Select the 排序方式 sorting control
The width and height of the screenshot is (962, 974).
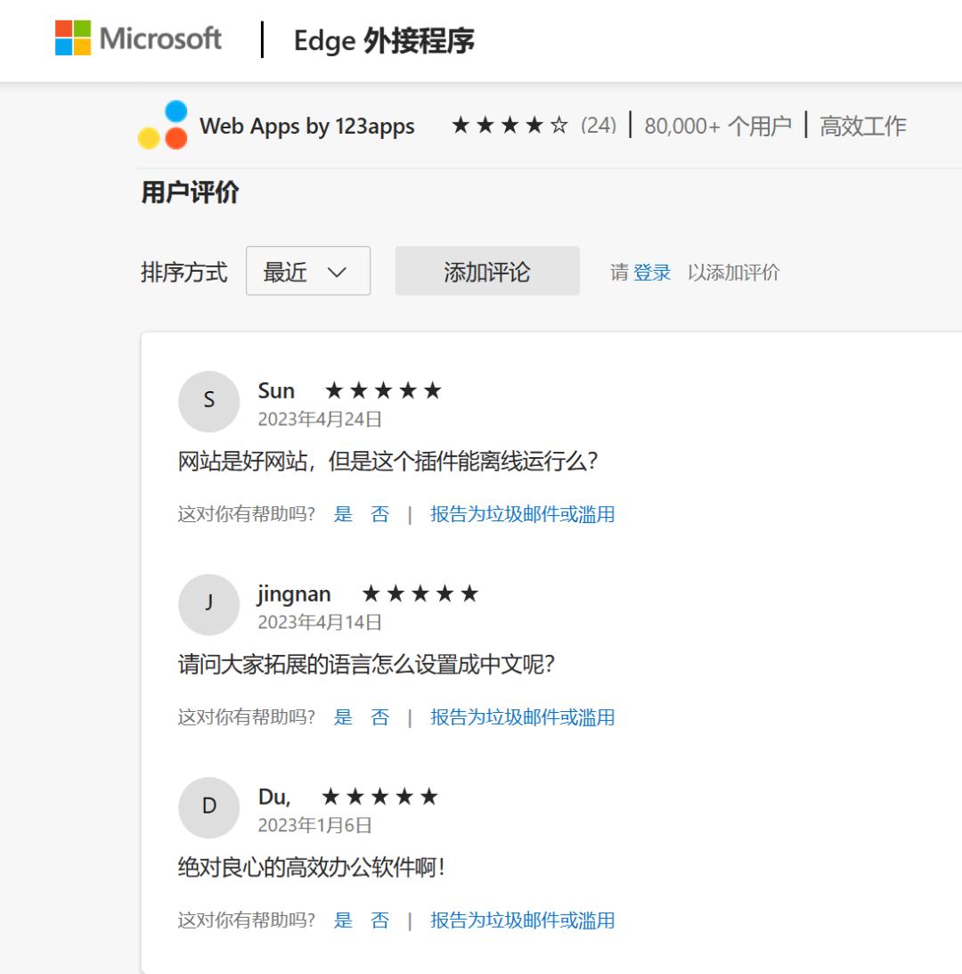pos(184,271)
